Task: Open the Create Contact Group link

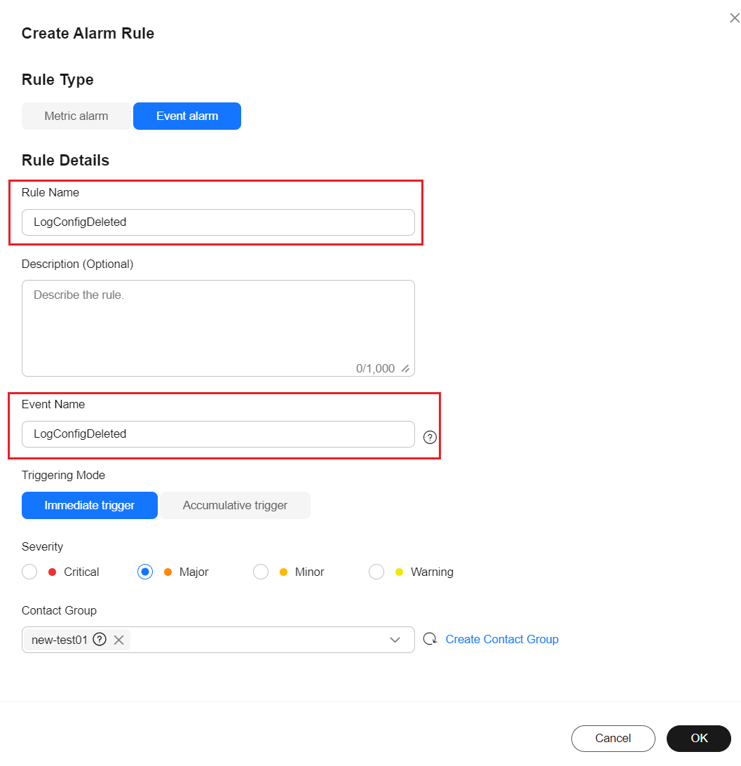Action: click(x=502, y=639)
